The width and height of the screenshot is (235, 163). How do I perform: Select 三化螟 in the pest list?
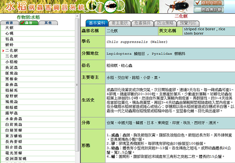(x=11, y=56)
